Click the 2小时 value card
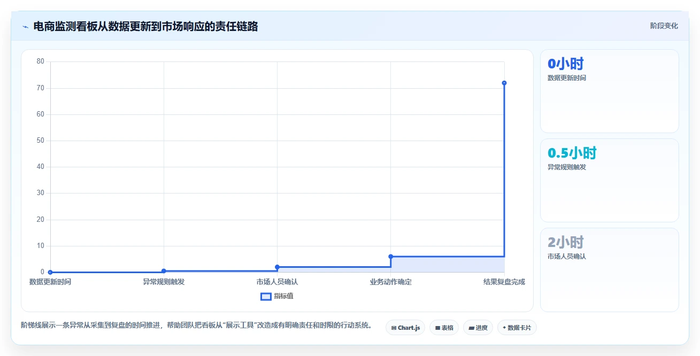 click(610, 269)
